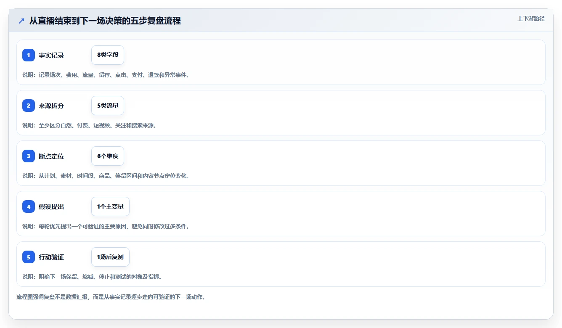Select the step 3 number badge
The width and height of the screenshot is (562, 328).
[x=29, y=156]
